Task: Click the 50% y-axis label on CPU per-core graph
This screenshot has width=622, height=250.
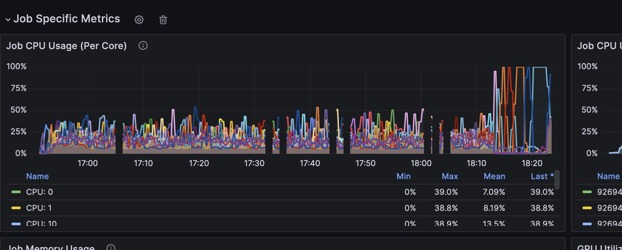Action: tap(18, 110)
